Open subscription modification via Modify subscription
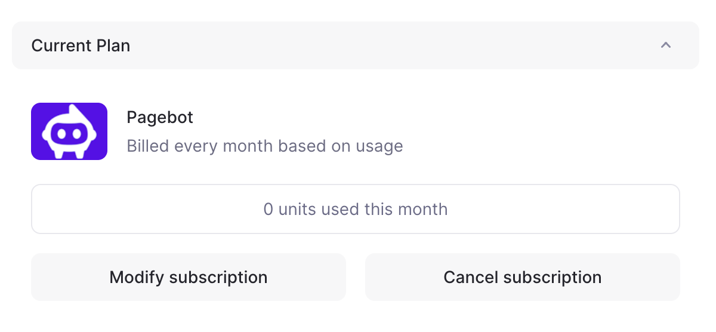 (189, 277)
